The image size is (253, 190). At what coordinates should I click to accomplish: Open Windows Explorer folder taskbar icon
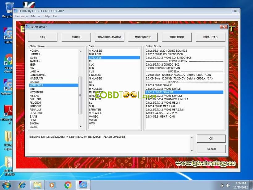[x=37, y=185]
